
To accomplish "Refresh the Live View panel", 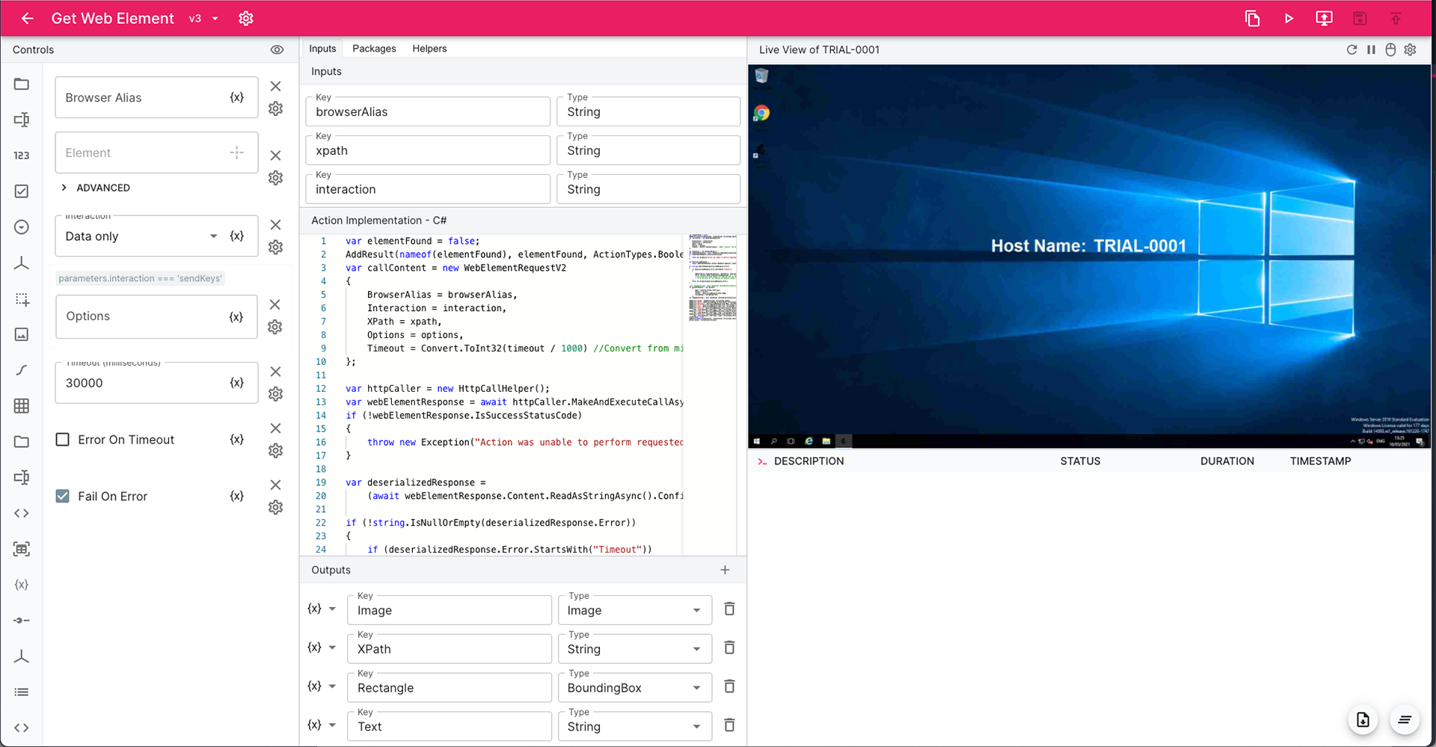I will click(x=1351, y=50).
